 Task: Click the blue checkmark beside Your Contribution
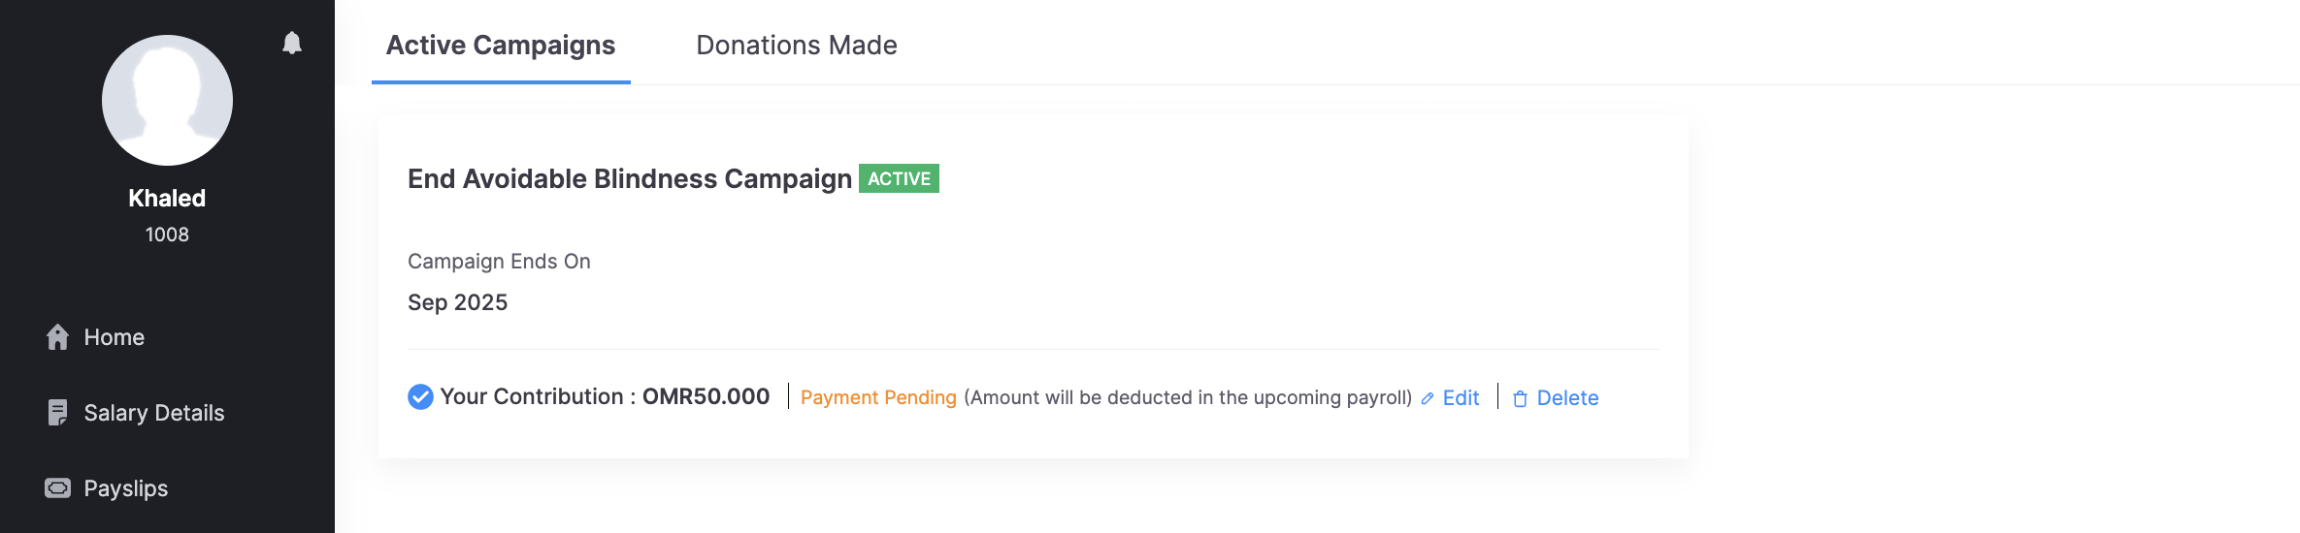pos(420,397)
